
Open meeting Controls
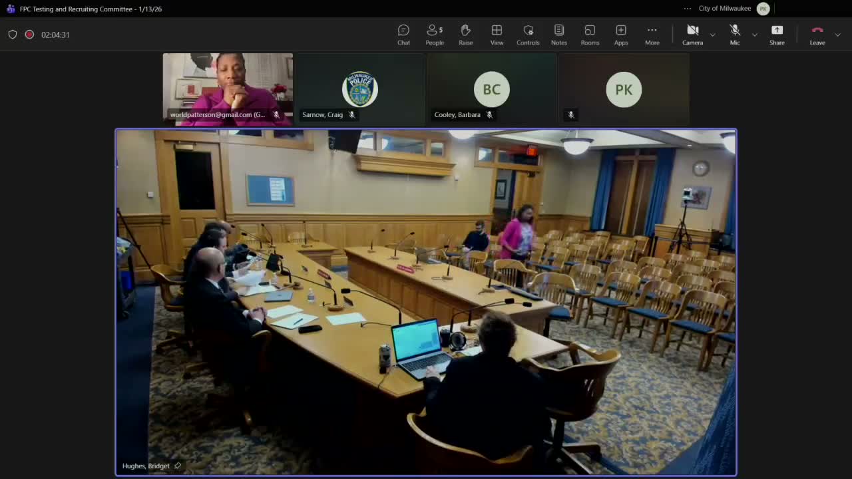click(528, 35)
